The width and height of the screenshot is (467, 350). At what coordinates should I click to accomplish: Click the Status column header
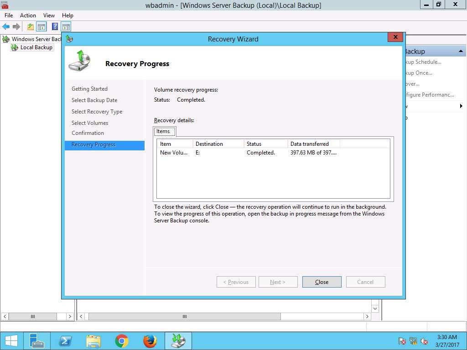[266, 144]
